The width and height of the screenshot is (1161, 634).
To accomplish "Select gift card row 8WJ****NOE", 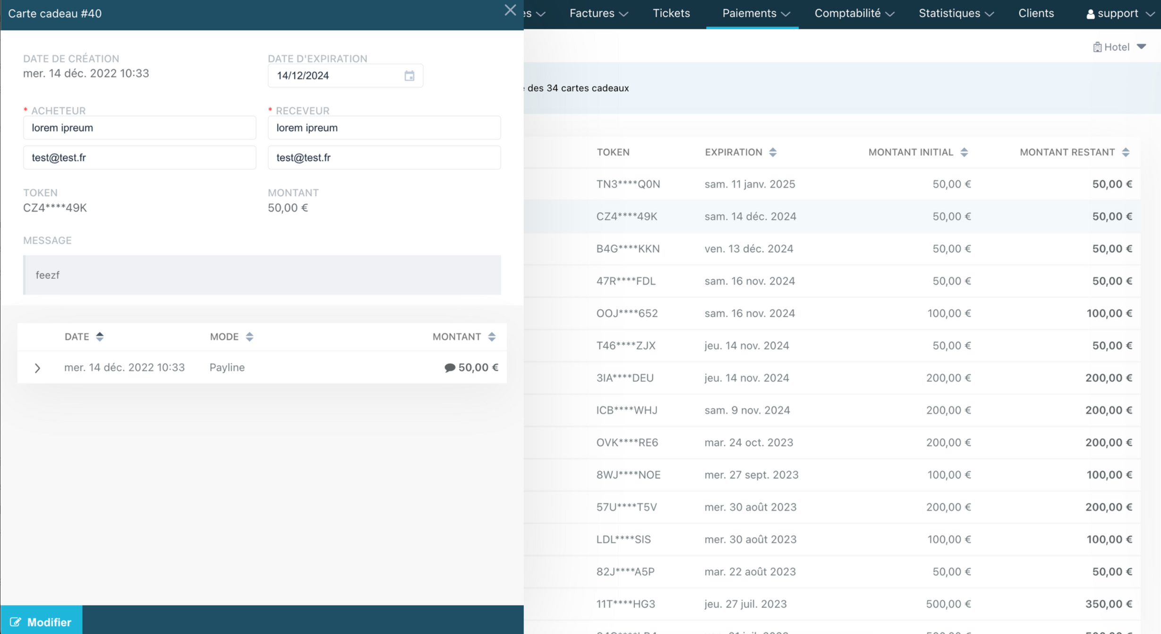I will click(x=832, y=475).
